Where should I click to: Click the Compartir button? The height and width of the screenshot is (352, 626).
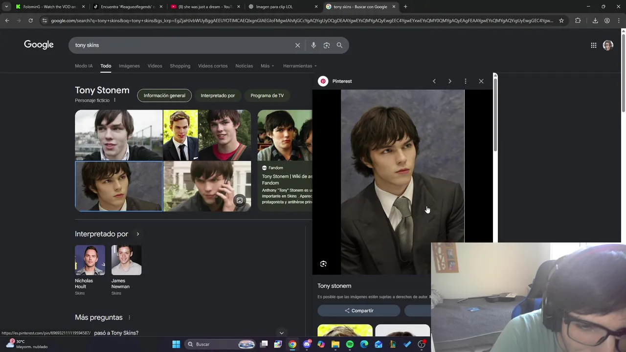click(x=359, y=310)
